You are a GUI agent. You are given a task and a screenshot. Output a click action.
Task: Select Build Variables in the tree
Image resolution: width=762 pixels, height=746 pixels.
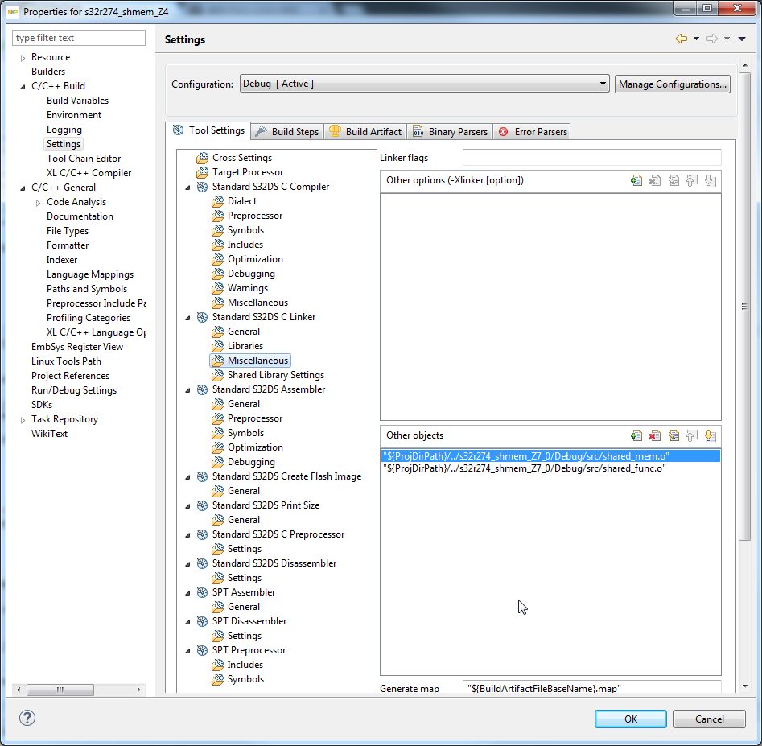pos(77,101)
